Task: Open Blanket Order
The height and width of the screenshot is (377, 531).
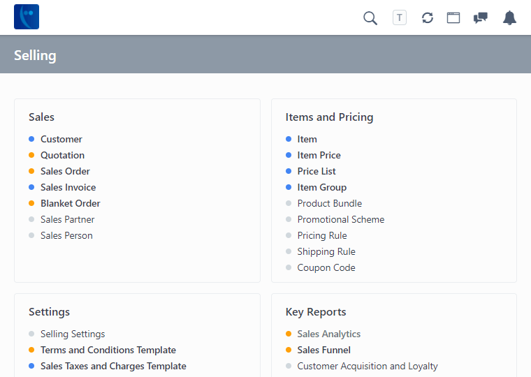Action: pyautogui.click(x=70, y=203)
